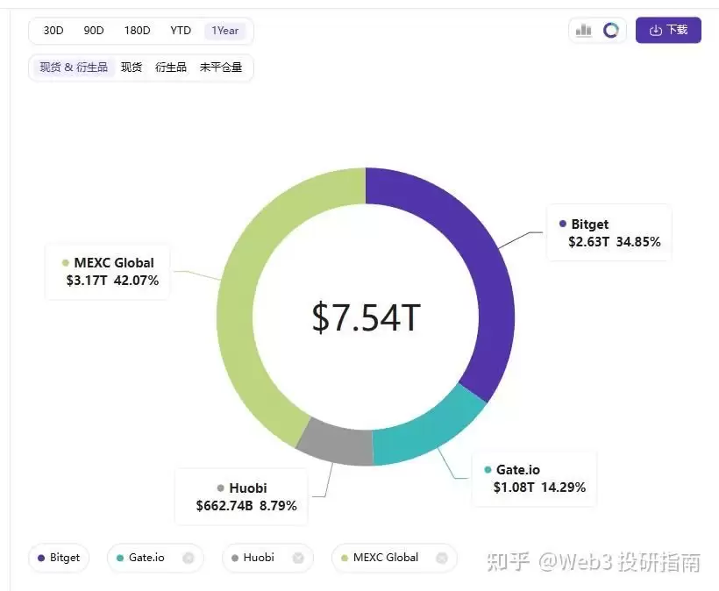Select the 90D time range
The height and width of the screenshot is (591, 719).
(94, 30)
